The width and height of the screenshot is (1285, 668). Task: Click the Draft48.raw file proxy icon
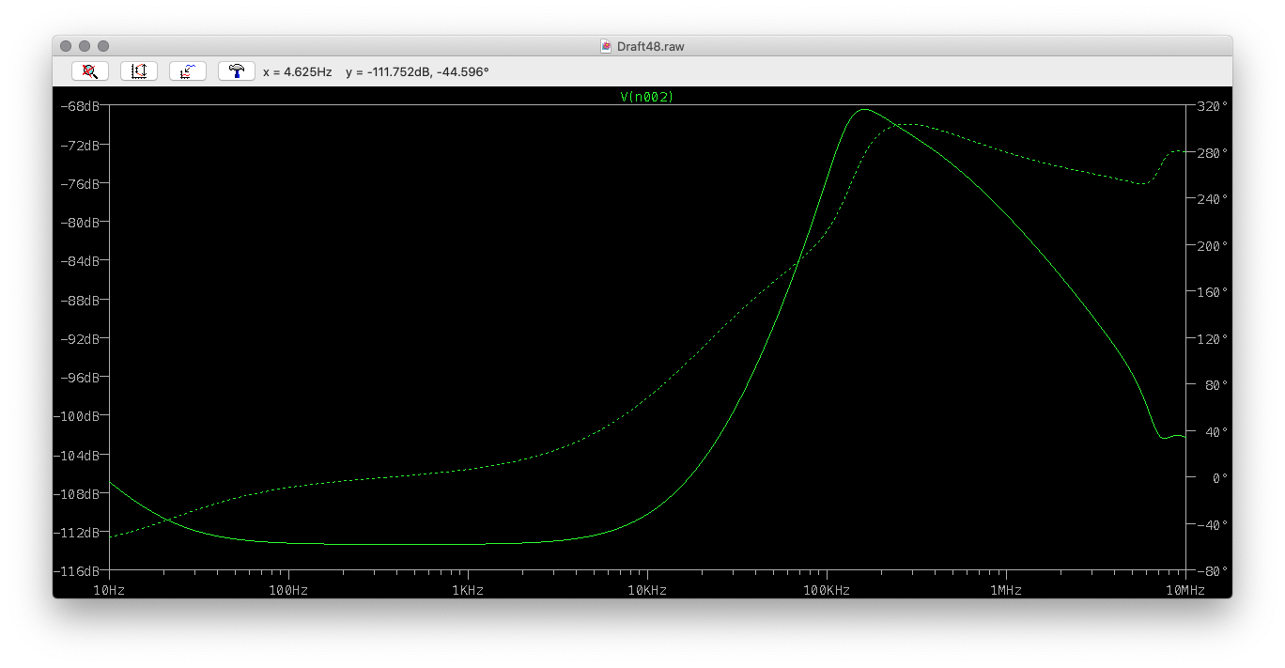(x=606, y=46)
